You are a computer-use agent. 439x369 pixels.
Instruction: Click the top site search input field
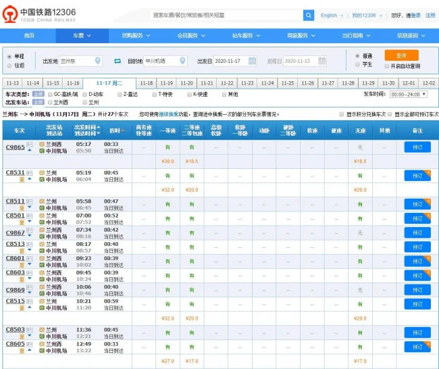pyautogui.click(x=227, y=15)
